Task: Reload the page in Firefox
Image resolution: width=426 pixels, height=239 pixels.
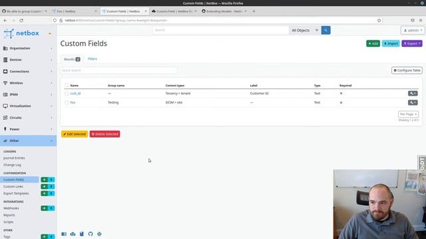Action: [x=21, y=21]
